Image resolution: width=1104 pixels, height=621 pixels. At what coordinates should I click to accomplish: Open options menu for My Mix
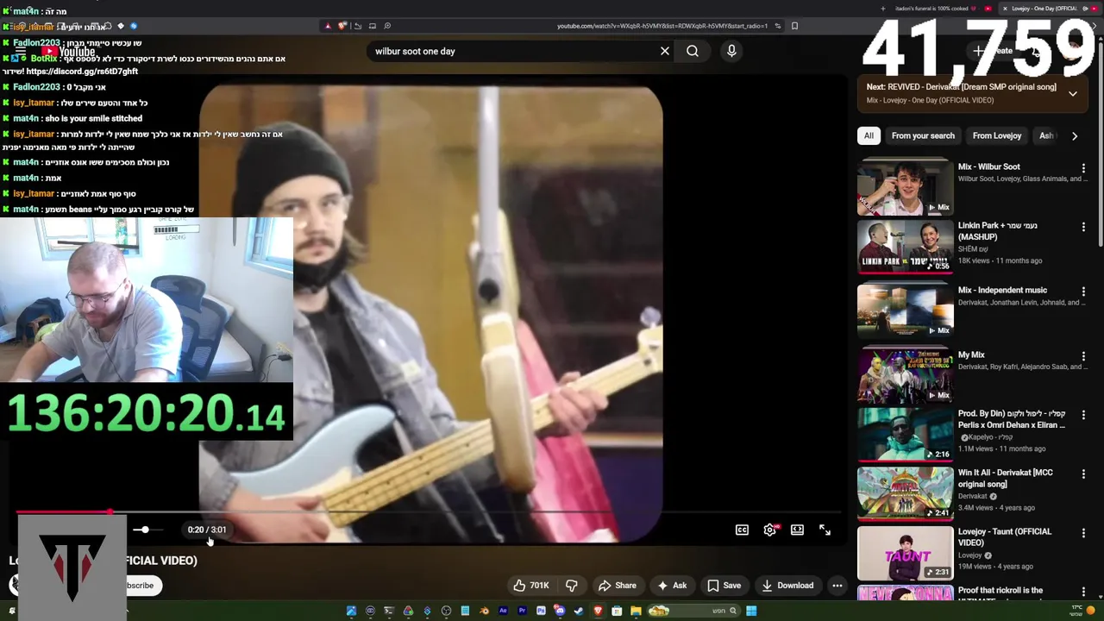tap(1083, 356)
